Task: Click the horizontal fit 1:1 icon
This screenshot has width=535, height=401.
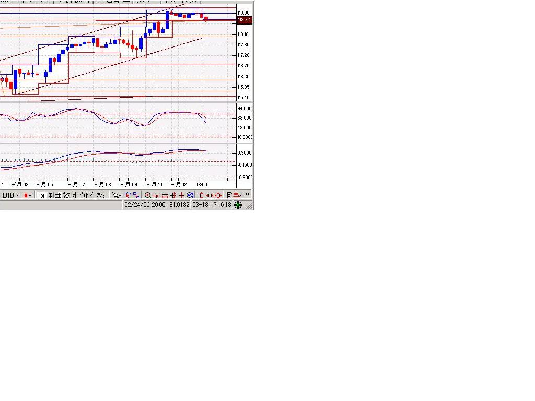Action: point(210,195)
